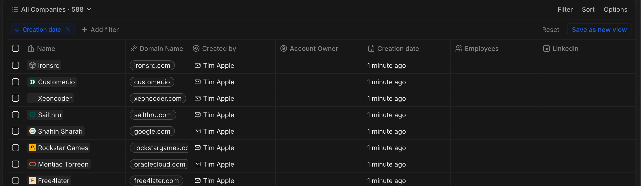Open the Sort menu
This screenshot has height=186, width=641.
[588, 9]
